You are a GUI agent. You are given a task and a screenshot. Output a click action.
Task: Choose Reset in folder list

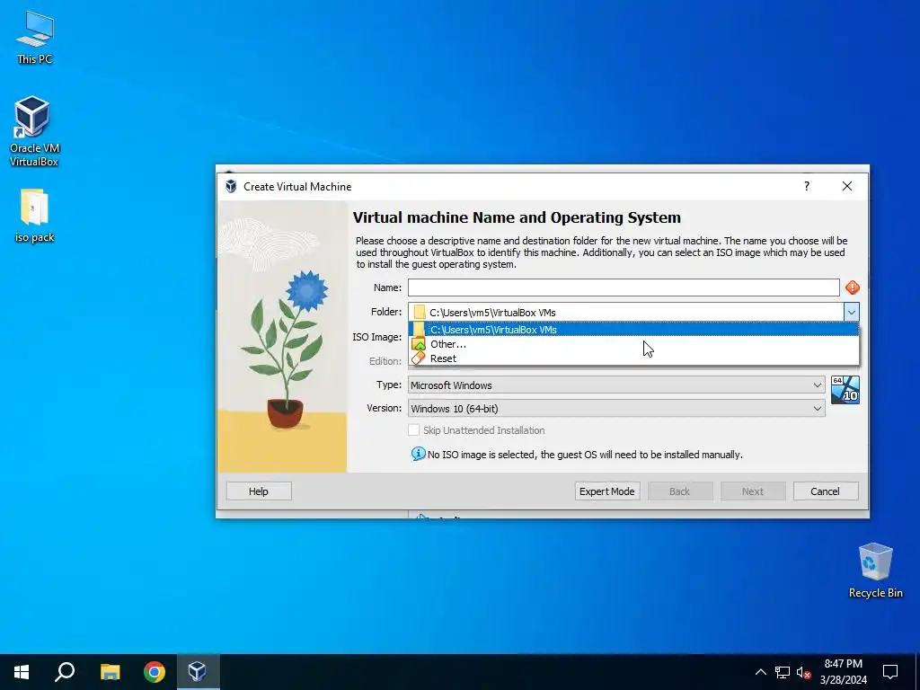point(633,358)
